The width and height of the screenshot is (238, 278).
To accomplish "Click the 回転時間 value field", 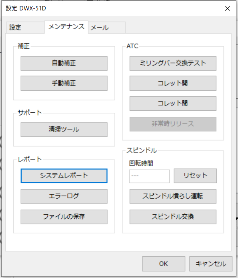I will [x=149, y=176].
